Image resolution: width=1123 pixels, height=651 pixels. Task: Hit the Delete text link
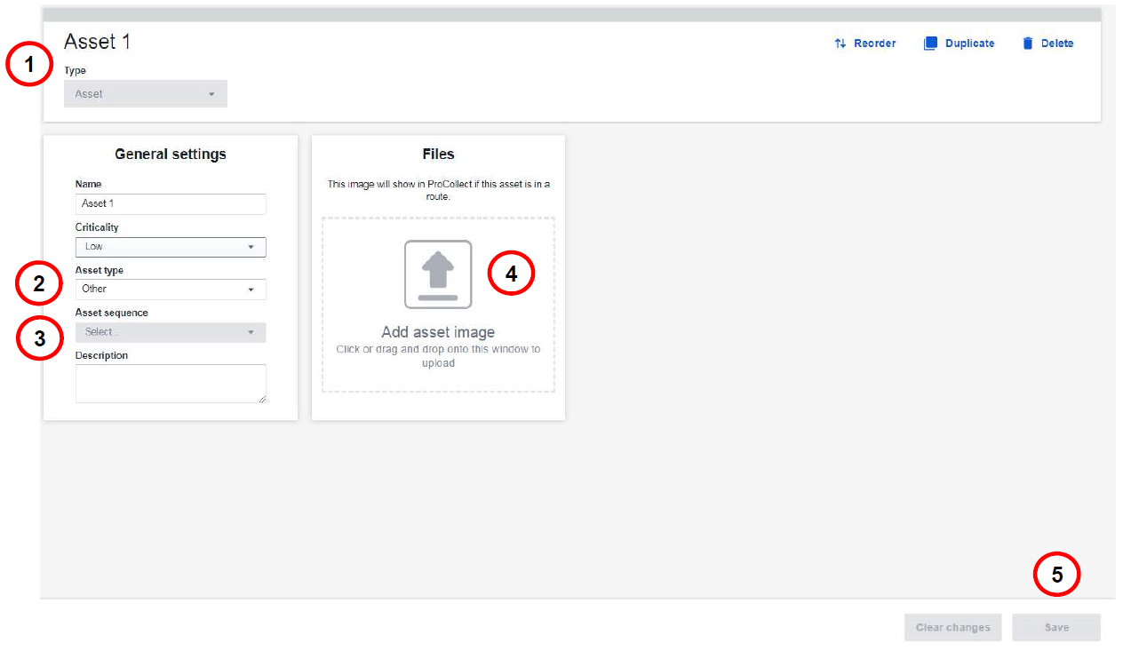pos(1056,44)
